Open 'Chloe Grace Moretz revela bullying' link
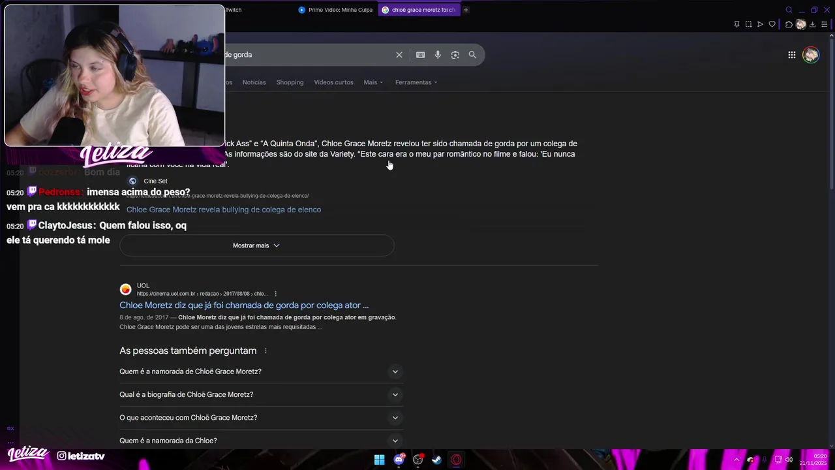This screenshot has height=470, width=835. (x=224, y=210)
